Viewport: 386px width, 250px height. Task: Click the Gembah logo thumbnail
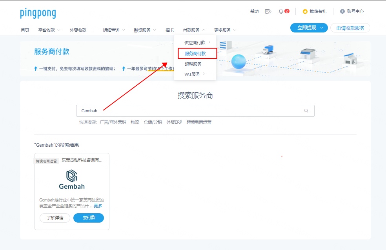click(72, 180)
